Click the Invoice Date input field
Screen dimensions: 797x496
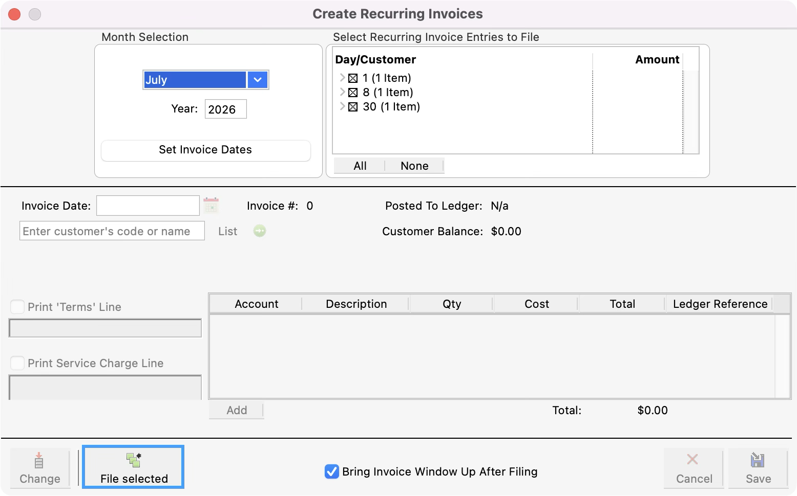(x=148, y=206)
